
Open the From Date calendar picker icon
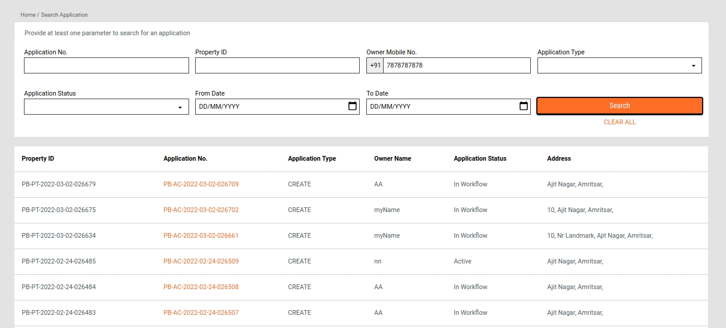pos(353,106)
